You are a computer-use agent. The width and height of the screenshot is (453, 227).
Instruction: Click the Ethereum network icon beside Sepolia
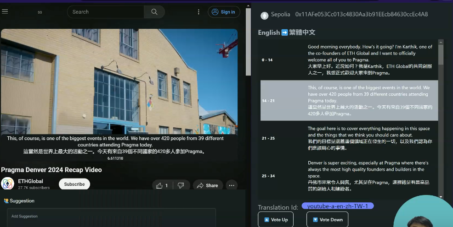264,15
